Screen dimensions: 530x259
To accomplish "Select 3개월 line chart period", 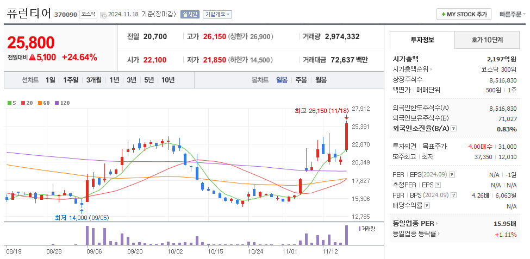I will [93, 80].
